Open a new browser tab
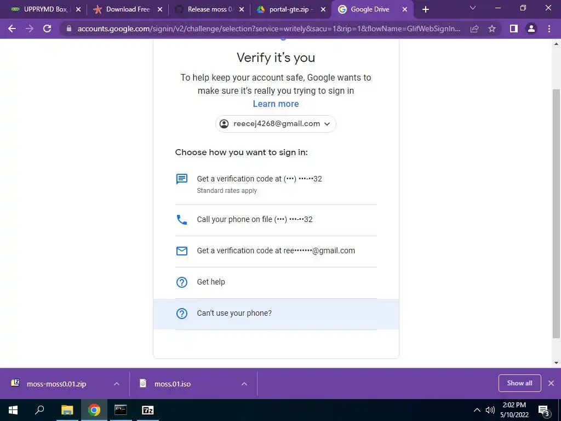Image resolution: width=561 pixels, height=421 pixels. coord(425,10)
